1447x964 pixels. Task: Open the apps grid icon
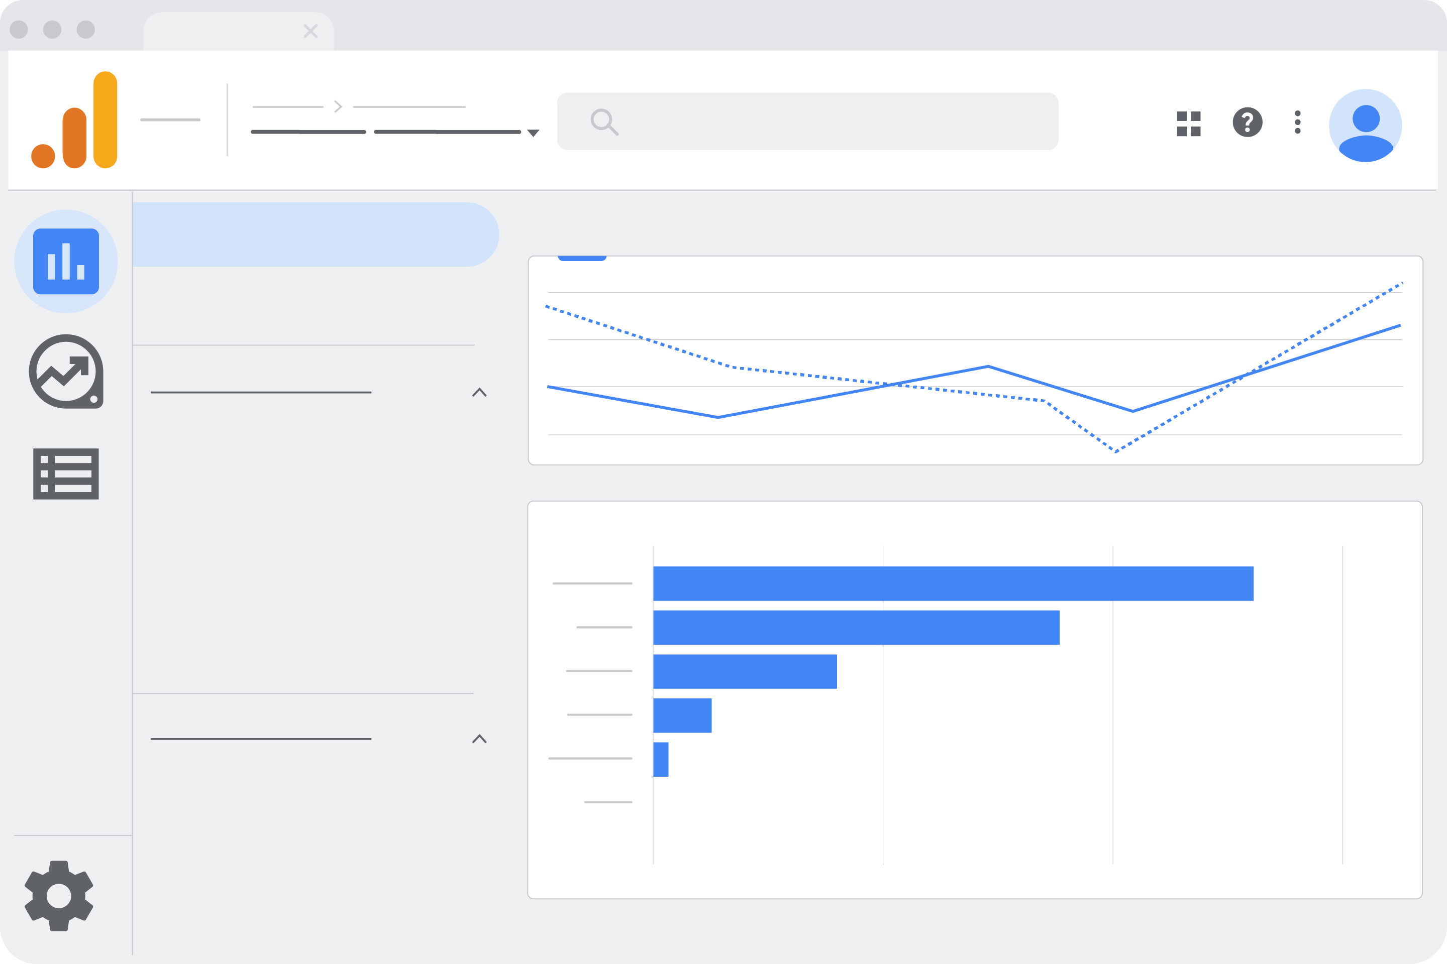coord(1188,124)
